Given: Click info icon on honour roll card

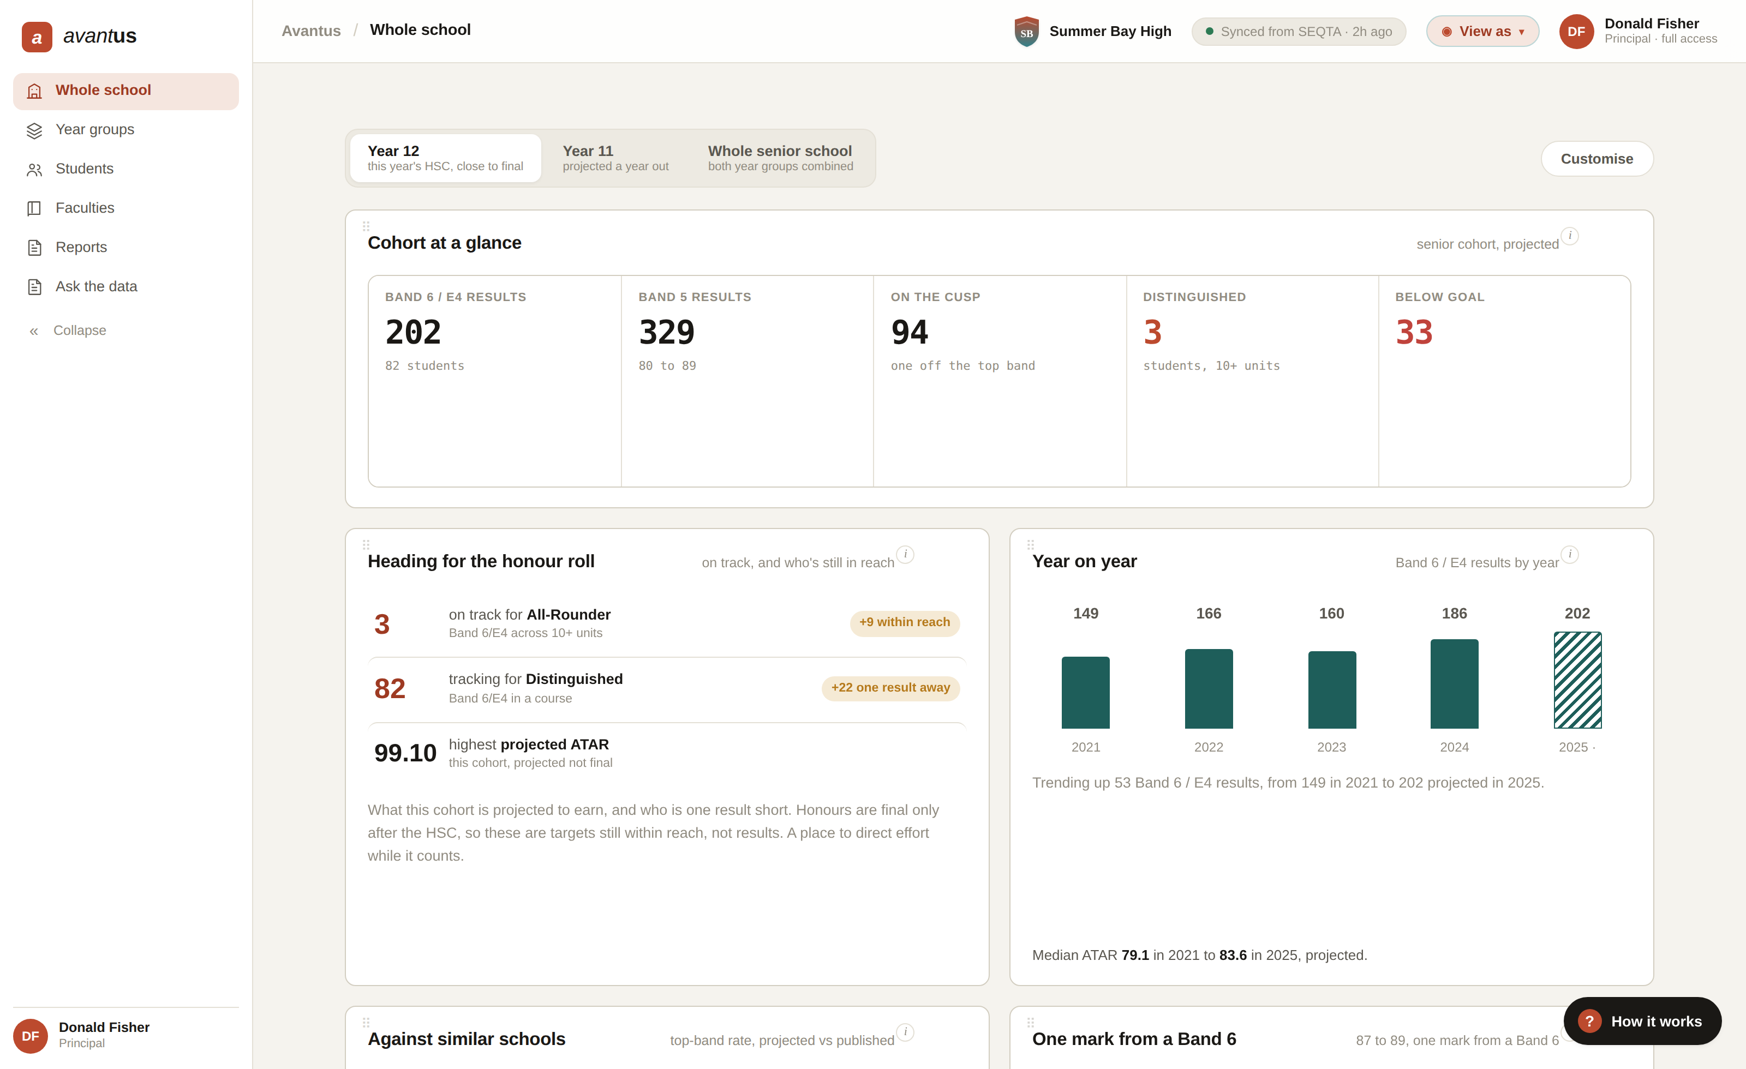Looking at the screenshot, I should pyautogui.click(x=905, y=555).
